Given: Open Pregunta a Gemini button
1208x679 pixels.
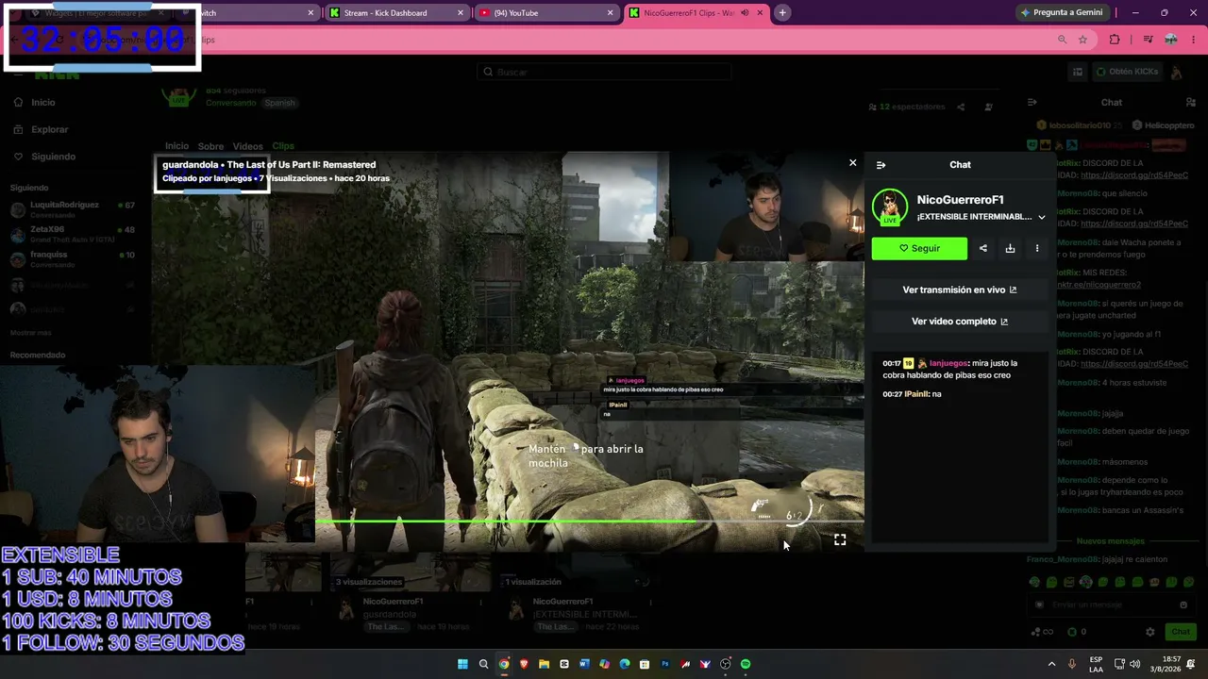Looking at the screenshot, I should click(1061, 13).
